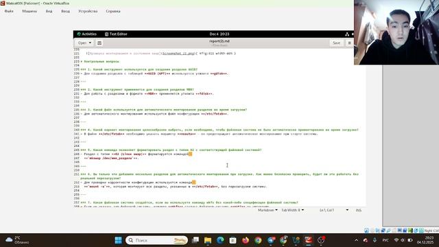The width and height of the screenshot is (439, 247).
Task: Click the Right Ctrl host key label
Action: tap(431, 231)
